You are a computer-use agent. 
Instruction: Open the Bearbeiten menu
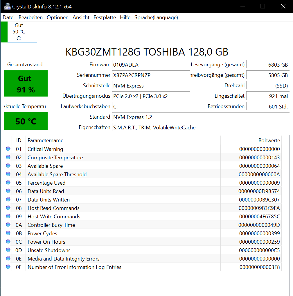(x=30, y=17)
